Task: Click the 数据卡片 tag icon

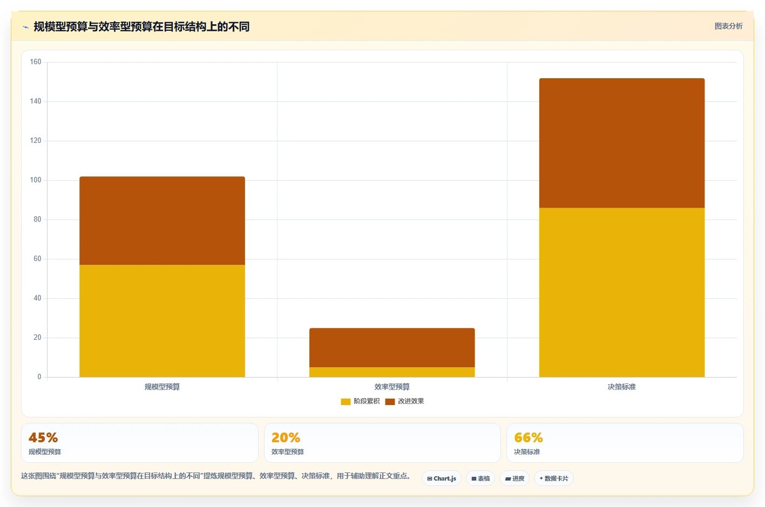Action: pos(541,478)
